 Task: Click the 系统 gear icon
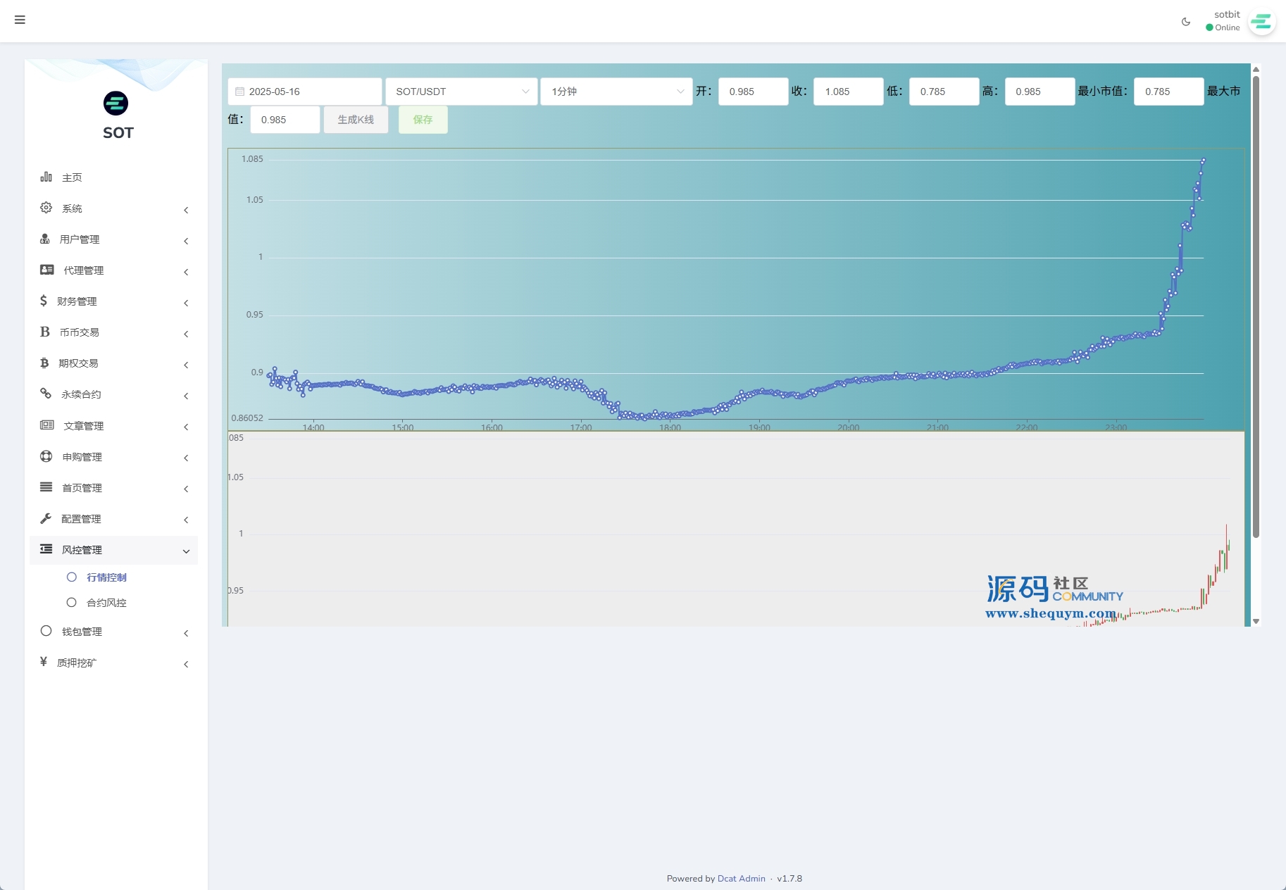pos(46,208)
